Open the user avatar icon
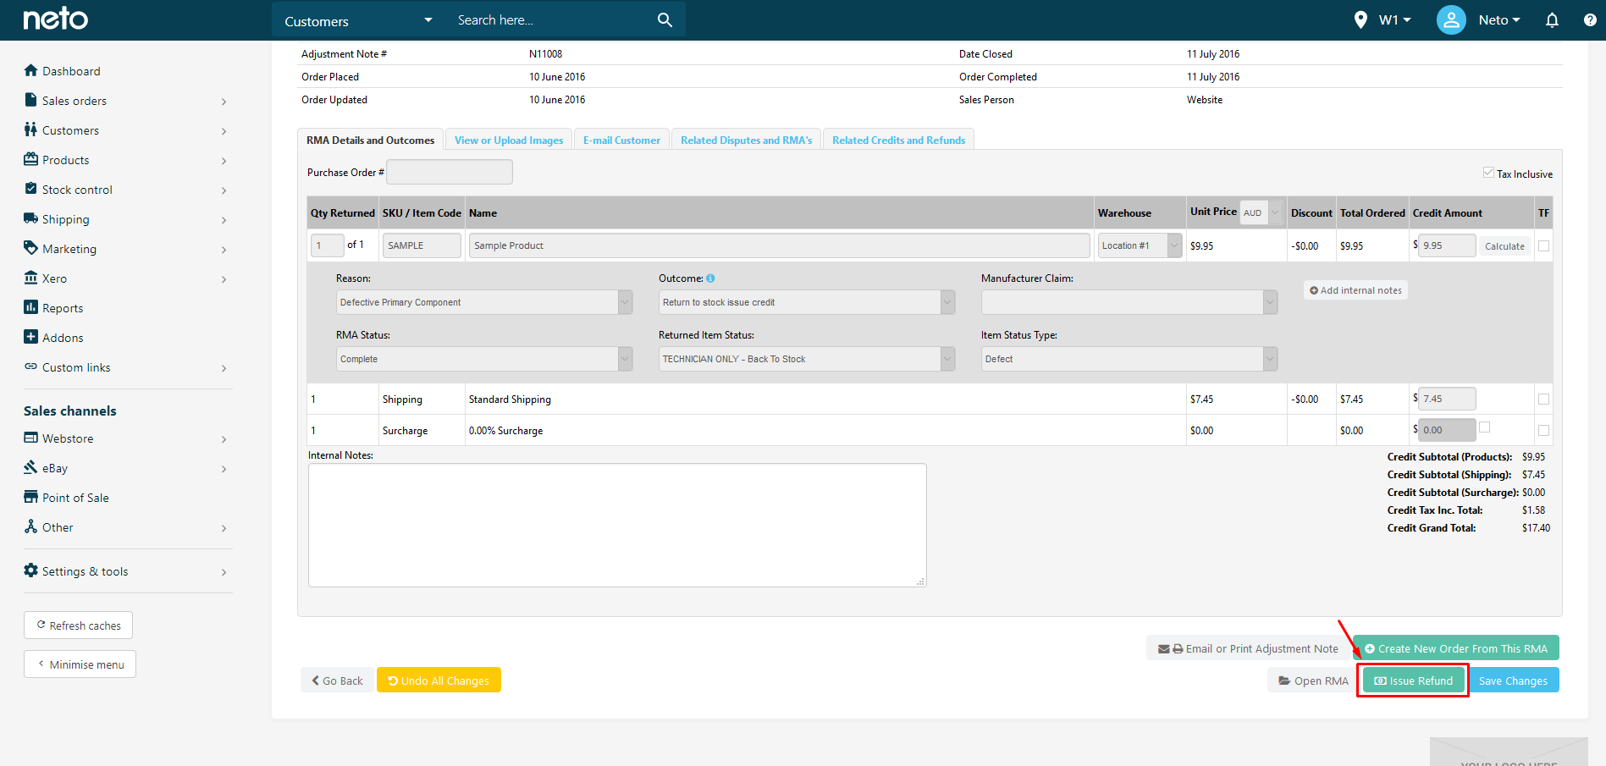 coord(1451,19)
